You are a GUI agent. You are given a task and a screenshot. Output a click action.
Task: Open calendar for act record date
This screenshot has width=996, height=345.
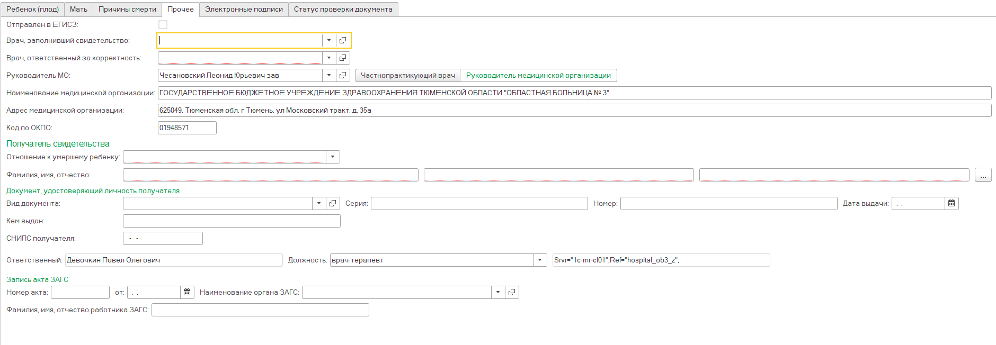(187, 293)
